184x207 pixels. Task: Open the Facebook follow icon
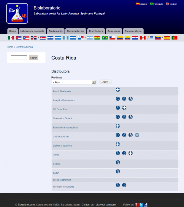[145, 205]
